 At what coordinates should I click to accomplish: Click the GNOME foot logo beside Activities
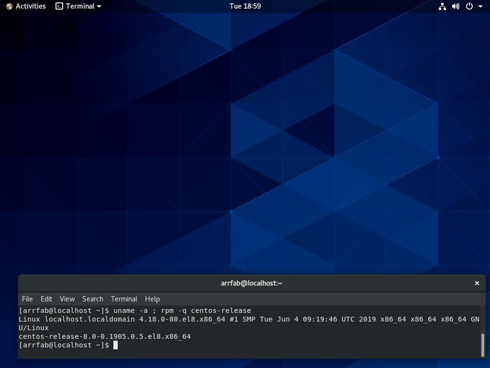click(x=9, y=6)
